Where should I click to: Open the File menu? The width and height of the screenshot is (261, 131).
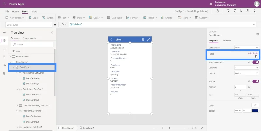[7, 11]
